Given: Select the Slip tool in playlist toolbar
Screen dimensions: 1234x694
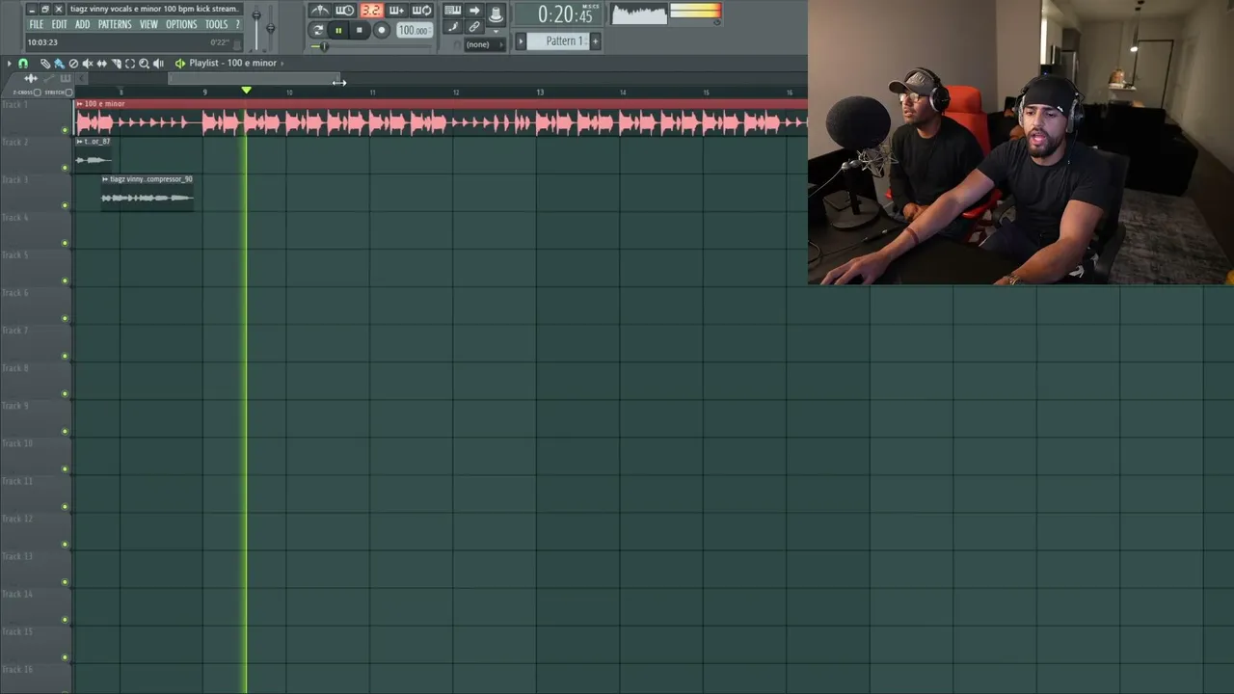Looking at the screenshot, I should (x=102, y=64).
